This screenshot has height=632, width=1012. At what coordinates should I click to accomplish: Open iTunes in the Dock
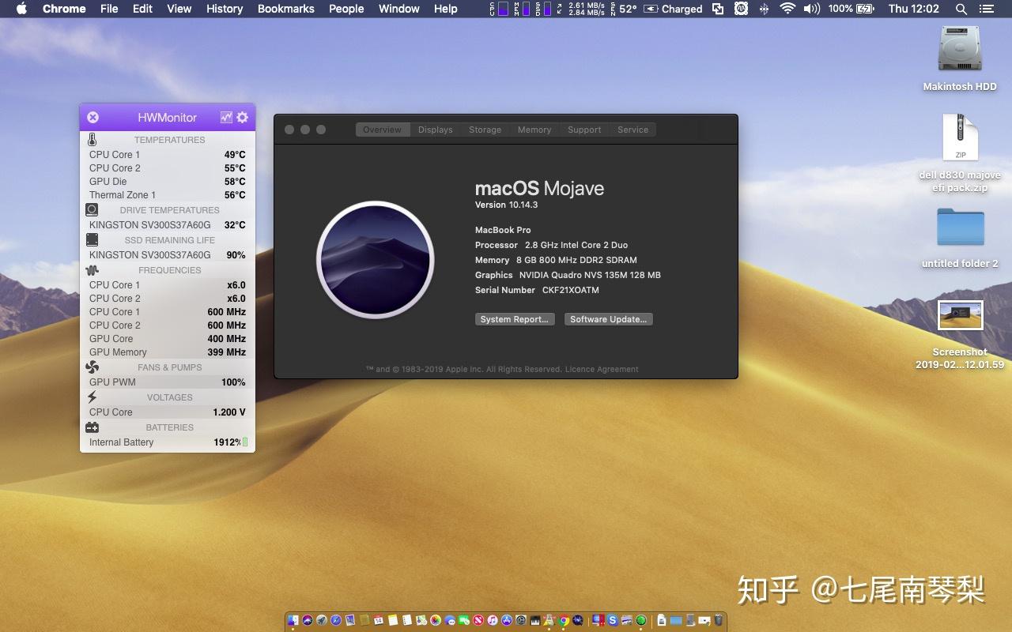(492, 620)
